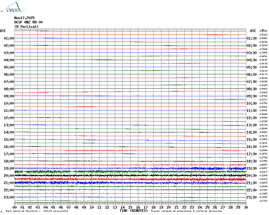This screenshot has height=215, width=269.
Task: Click the Nov17,2025 date text
Action: point(24,18)
